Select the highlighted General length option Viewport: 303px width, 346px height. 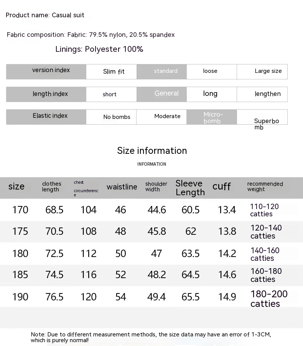tap(166, 94)
